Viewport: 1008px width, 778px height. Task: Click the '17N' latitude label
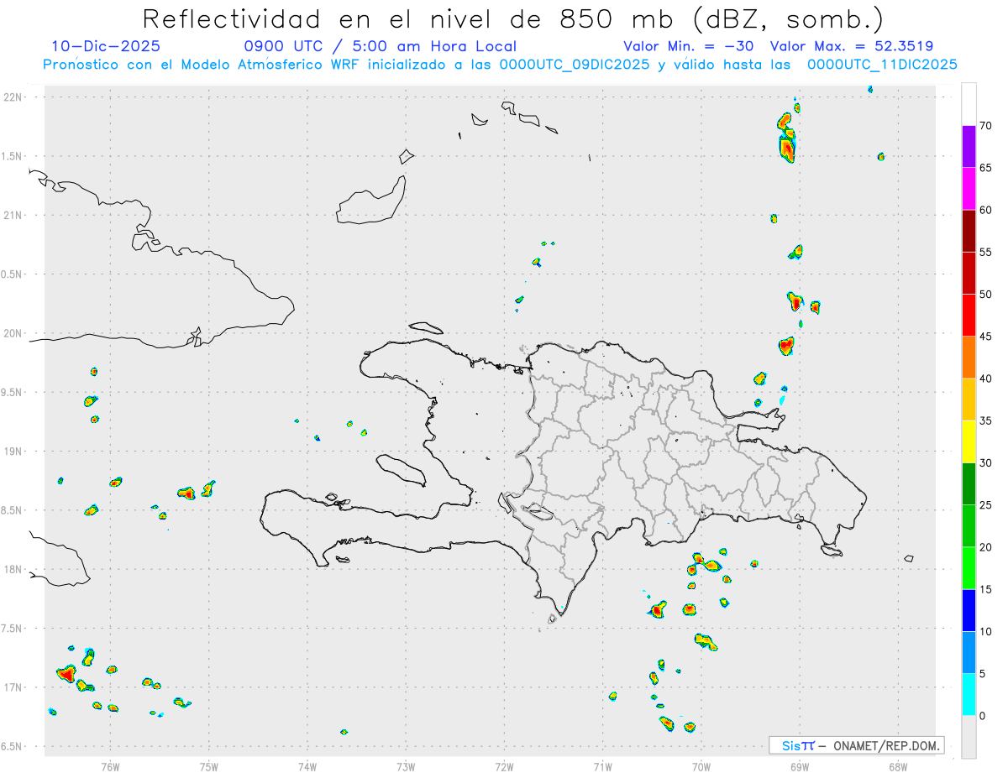click(x=13, y=687)
